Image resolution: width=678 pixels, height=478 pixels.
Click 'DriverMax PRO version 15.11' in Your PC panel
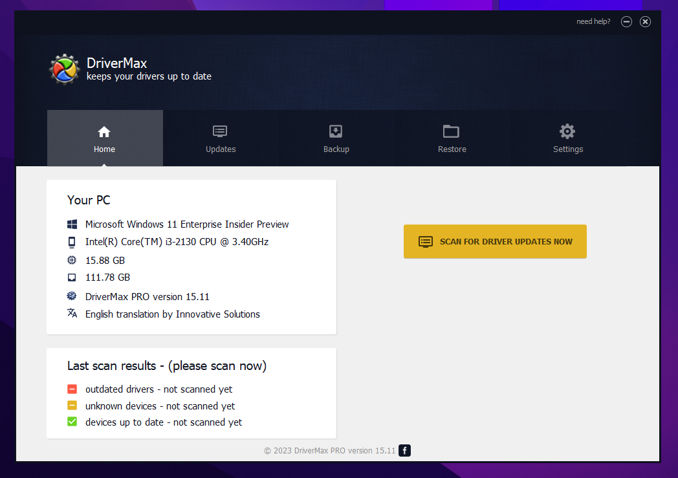148,296
